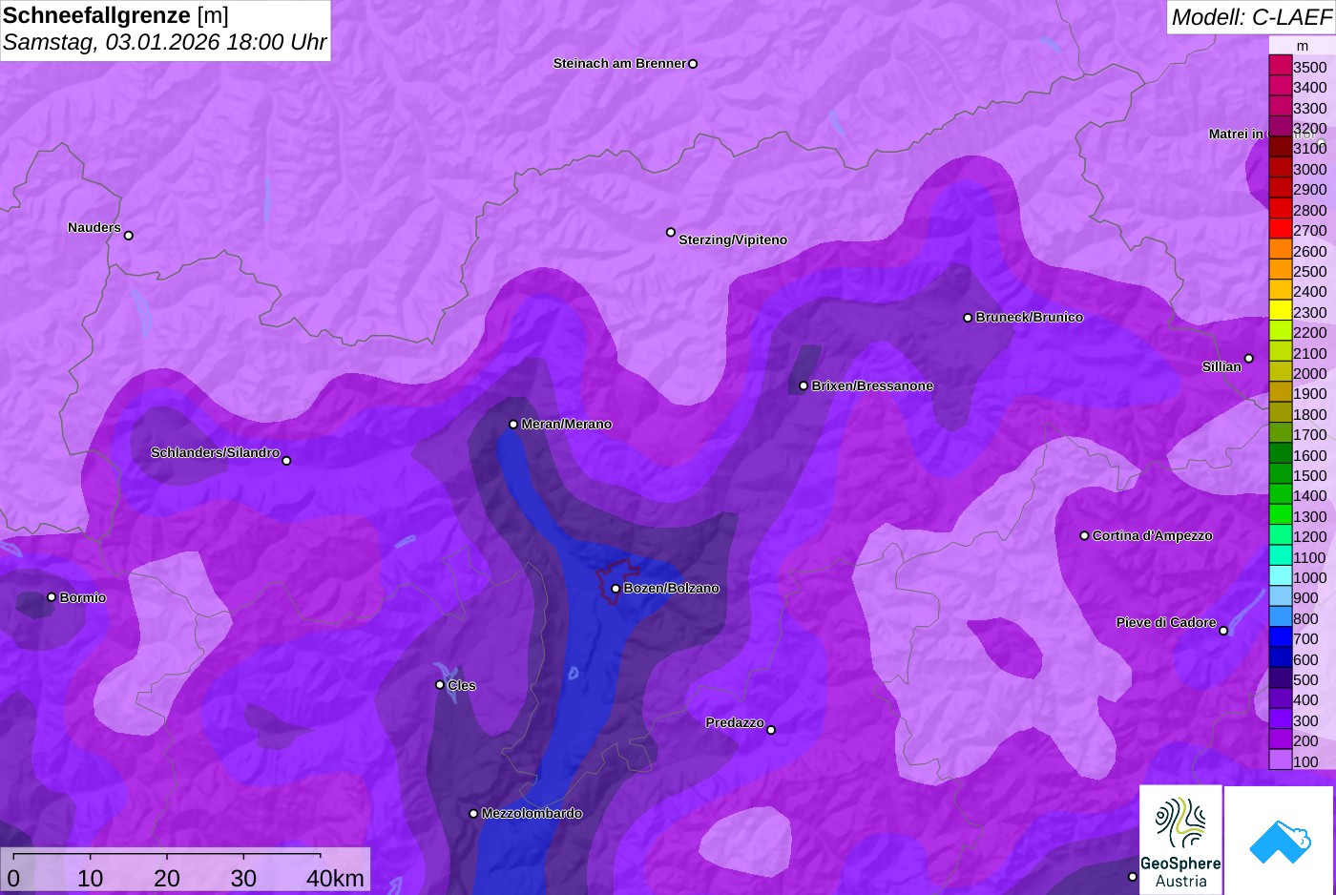Click the Steinach am Brenner city marker
The height and width of the screenshot is (895, 1336).
693,64
